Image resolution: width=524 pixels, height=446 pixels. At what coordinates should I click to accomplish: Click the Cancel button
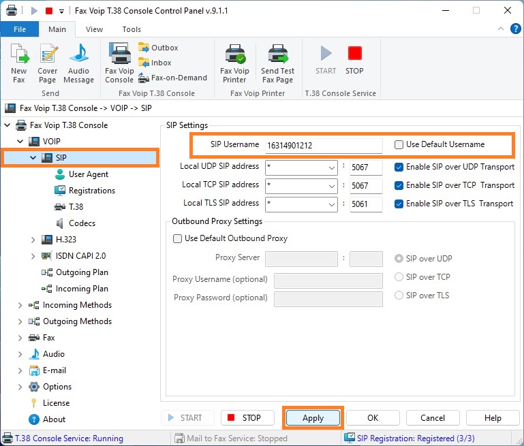[x=433, y=418]
